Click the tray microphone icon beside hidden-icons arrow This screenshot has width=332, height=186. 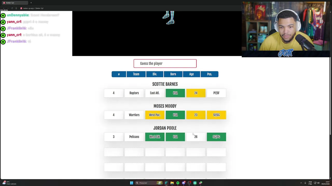pos(305,183)
